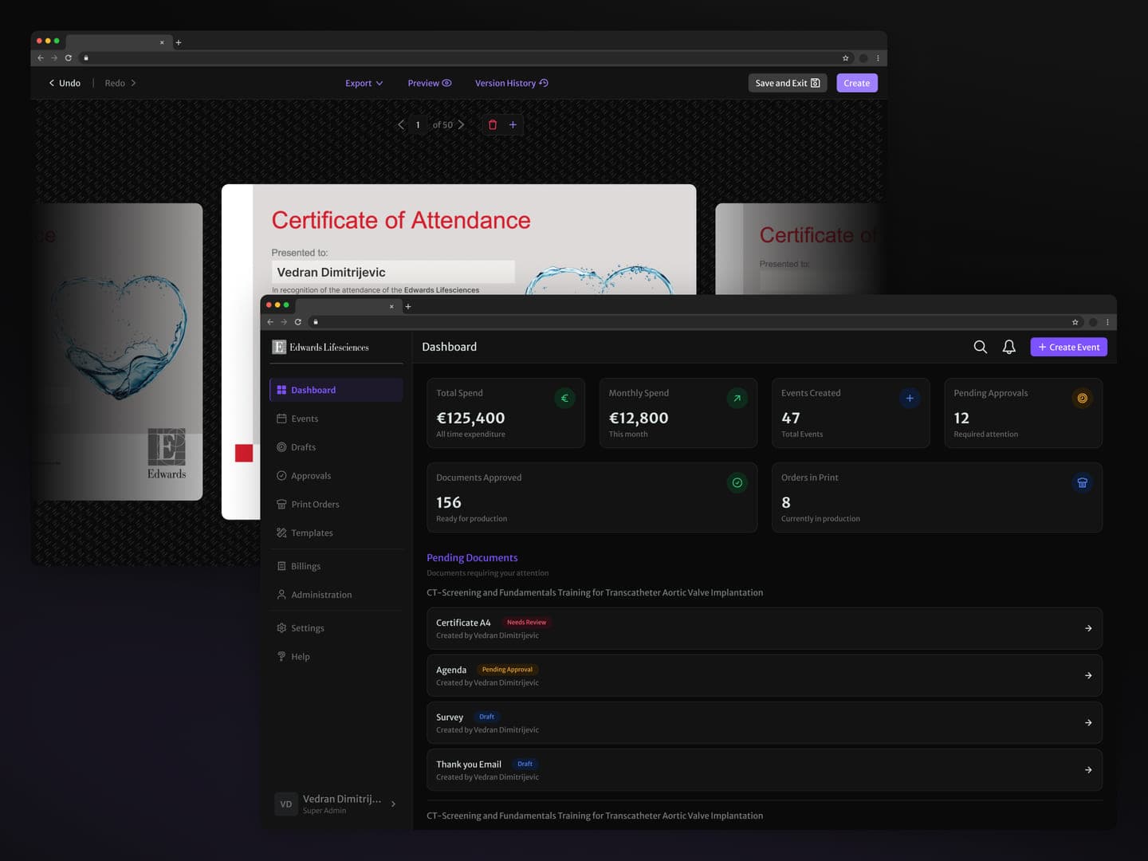Viewport: 1148px width, 861px height.
Task: Open Preview in the editor toolbar
Action: pyautogui.click(x=430, y=83)
